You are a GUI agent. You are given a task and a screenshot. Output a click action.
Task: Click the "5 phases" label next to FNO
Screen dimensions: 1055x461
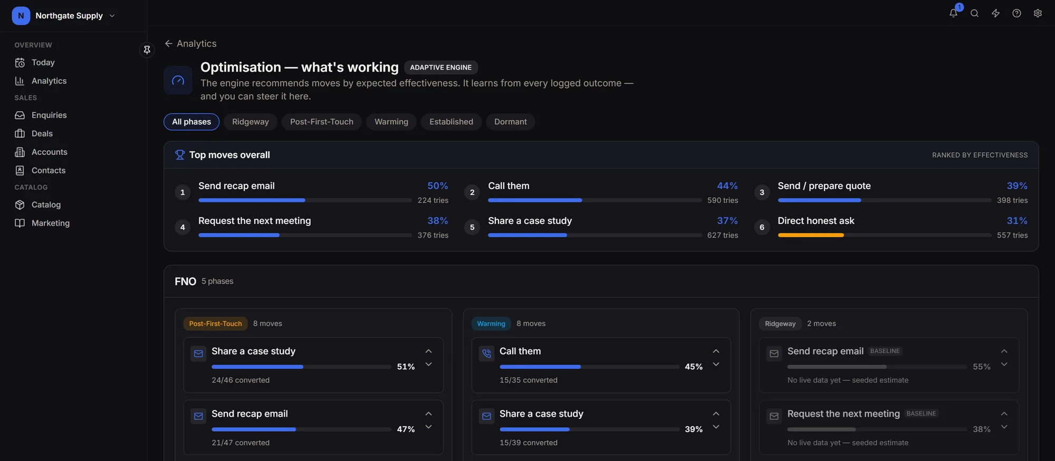(217, 281)
